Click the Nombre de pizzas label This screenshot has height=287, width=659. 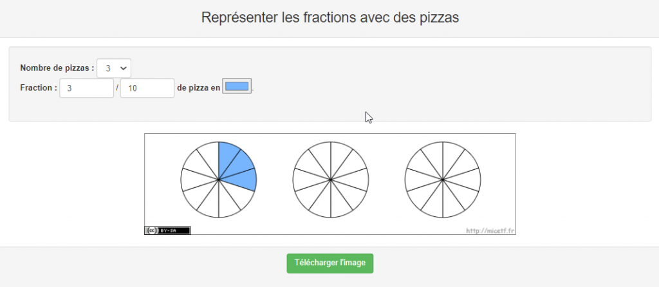(x=57, y=68)
